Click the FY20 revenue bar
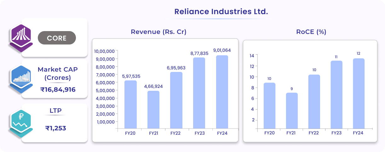 point(130,104)
